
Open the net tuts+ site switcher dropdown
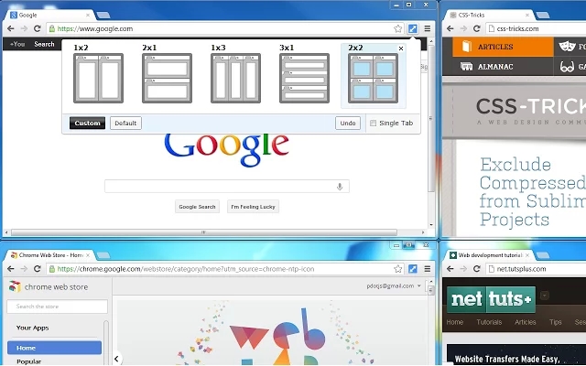[x=545, y=296]
